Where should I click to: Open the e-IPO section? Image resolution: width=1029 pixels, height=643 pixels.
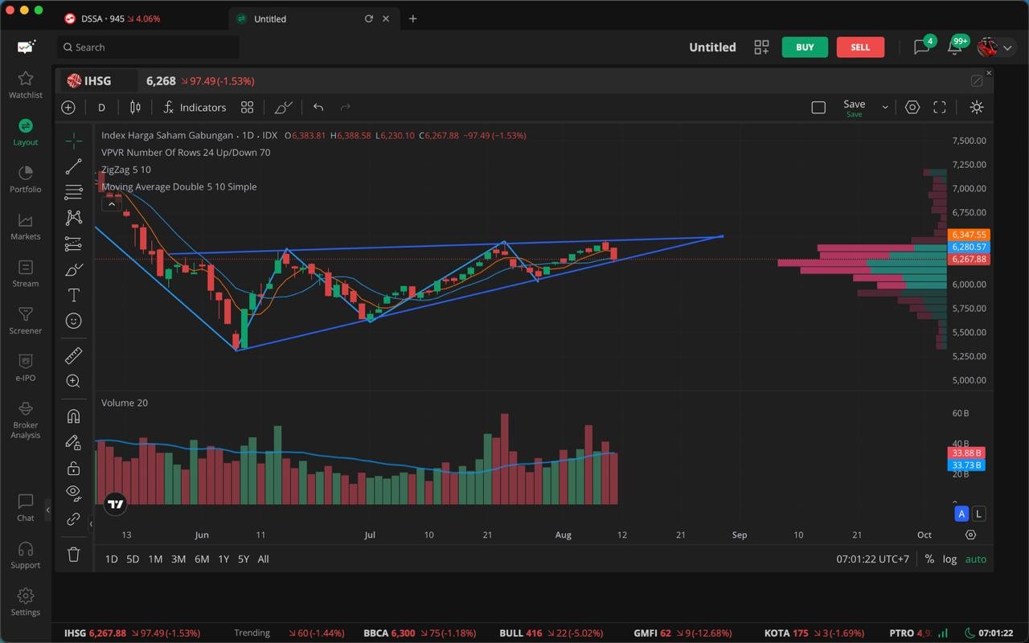click(x=26, y=367)
